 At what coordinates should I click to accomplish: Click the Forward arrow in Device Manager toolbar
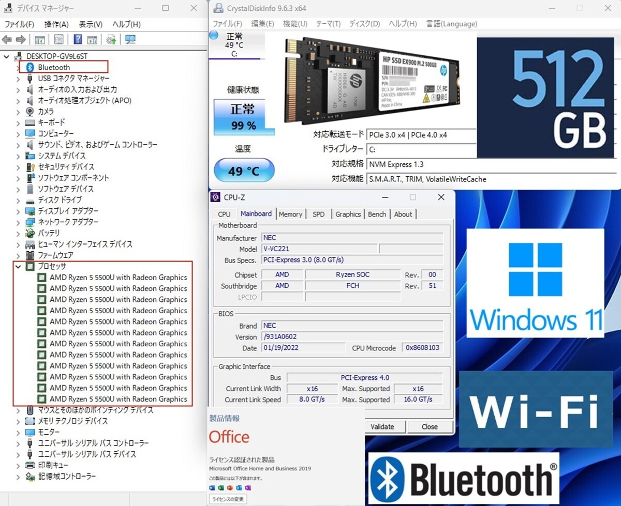click(x=21, y=40)
